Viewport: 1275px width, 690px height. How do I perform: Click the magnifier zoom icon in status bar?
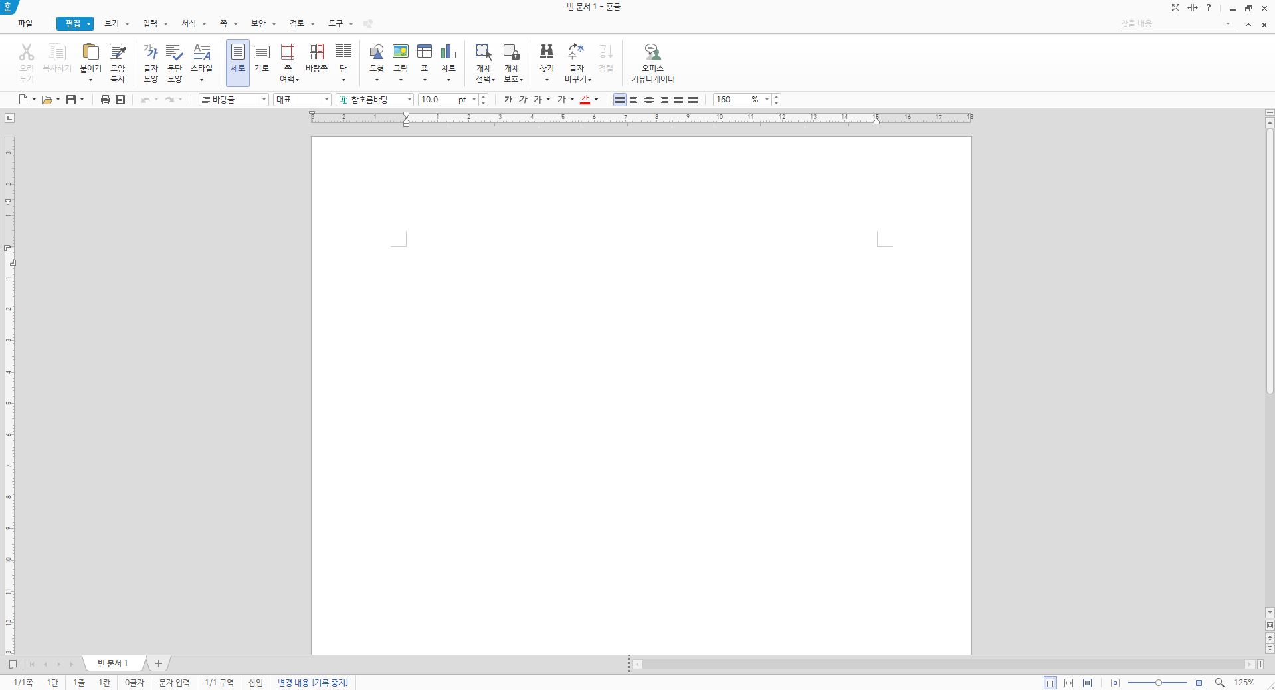point(1220,683)
